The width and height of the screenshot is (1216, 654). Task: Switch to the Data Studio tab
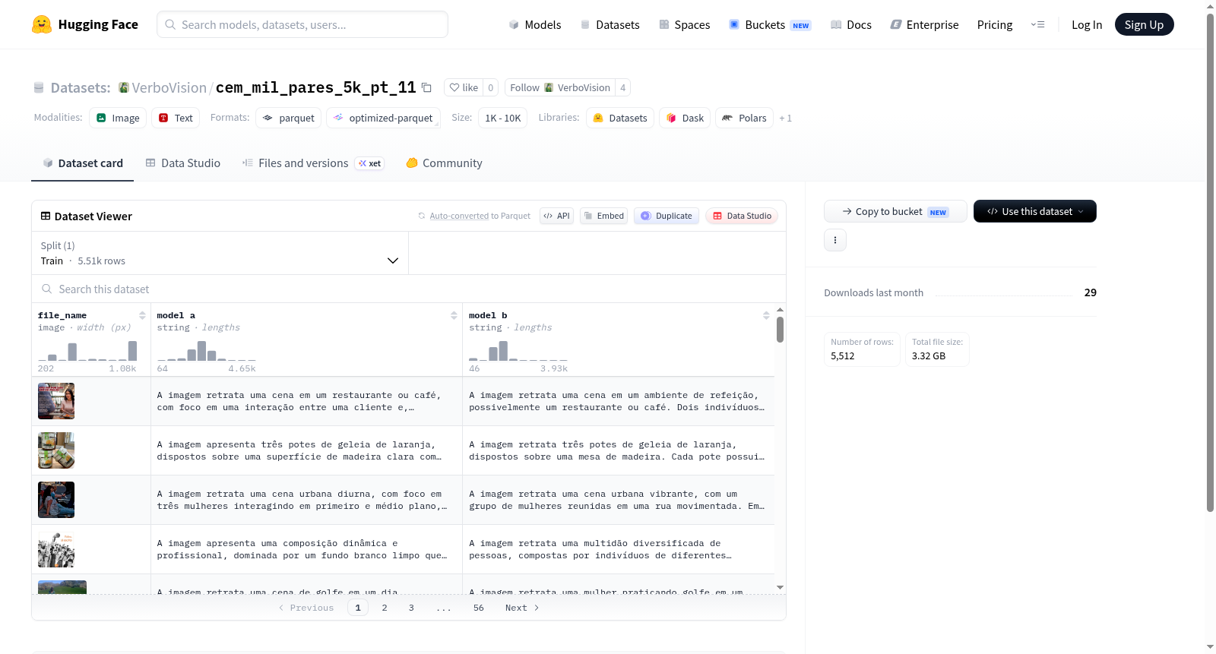point(183,163)
